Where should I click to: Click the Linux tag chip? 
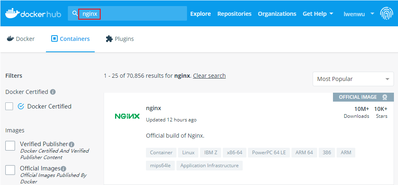coord(188,153)
